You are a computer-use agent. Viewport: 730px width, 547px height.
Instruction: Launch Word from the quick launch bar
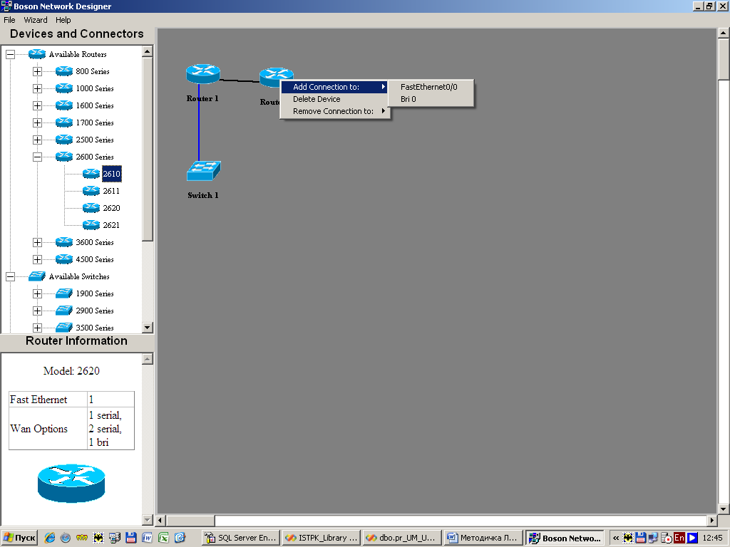tap(147, 538)
